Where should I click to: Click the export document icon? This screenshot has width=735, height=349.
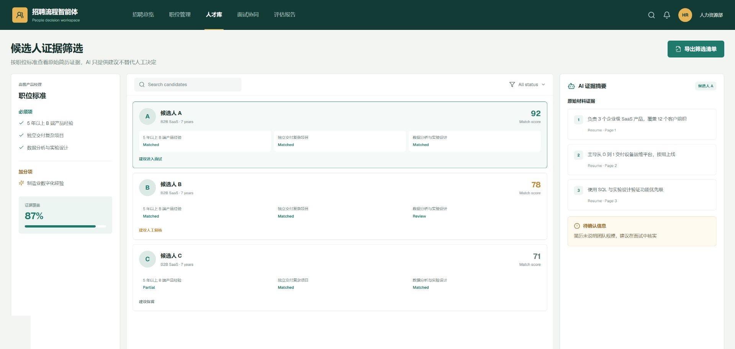click(x=678, y=49)
